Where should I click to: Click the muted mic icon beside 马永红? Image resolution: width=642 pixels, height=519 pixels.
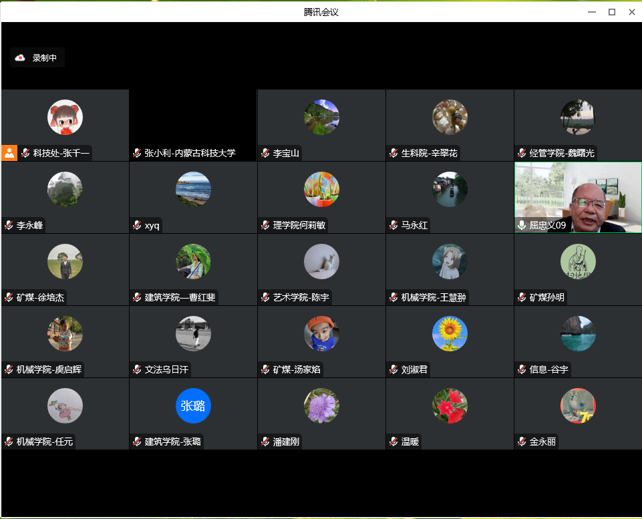(393, 225)
